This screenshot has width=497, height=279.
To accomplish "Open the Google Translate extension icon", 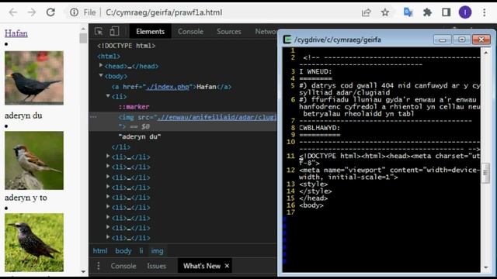I will click(x=408, y=12).
